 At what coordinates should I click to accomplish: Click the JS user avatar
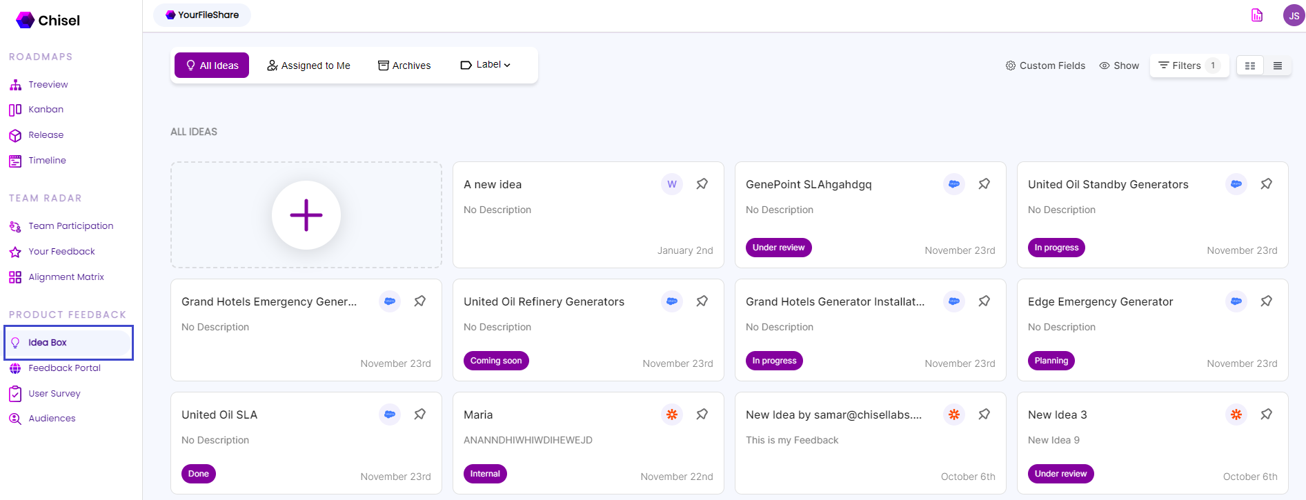(x=1294, y=15)
